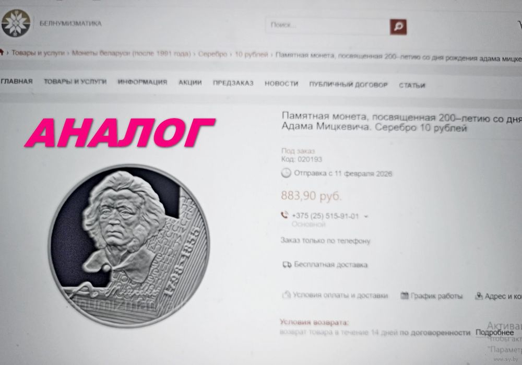Viewport: 522px width, 365px height.
Task: Open the ПУБЛИЧНЫЙ ДОГОВОР menu item
Action: [x=349, y=85]
